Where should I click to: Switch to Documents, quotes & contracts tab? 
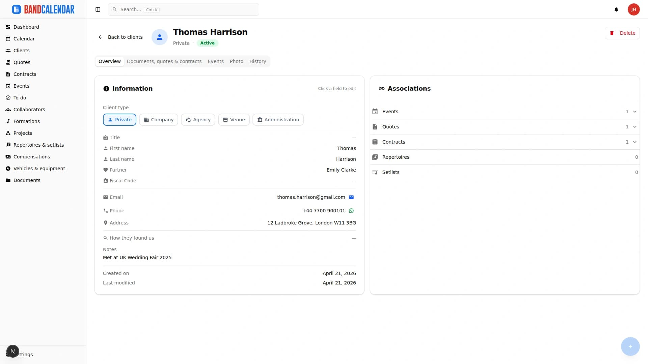pyautogui.click(x=164, y=61)
